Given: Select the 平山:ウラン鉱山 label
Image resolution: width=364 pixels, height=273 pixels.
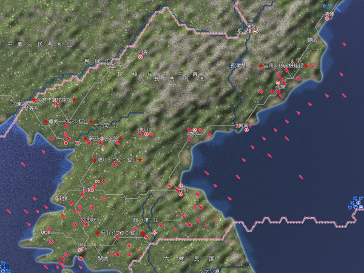Looking at the screenshot, I should 120,233.
